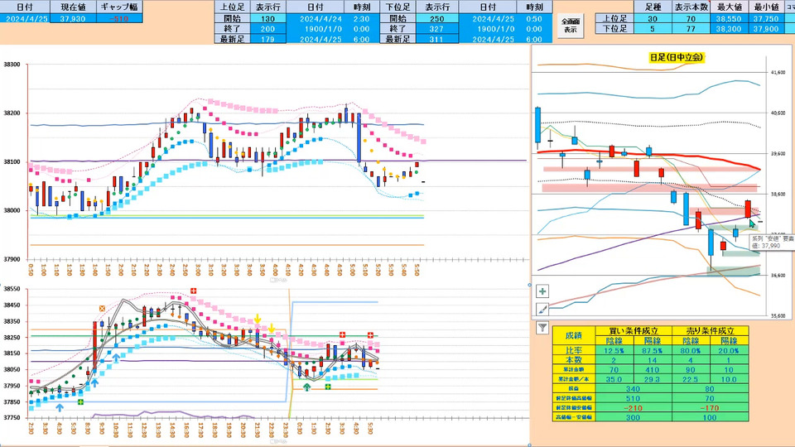Click the 全画面表示 full screen button
This screenshot has height=447, width=795.
coord(571,26)
